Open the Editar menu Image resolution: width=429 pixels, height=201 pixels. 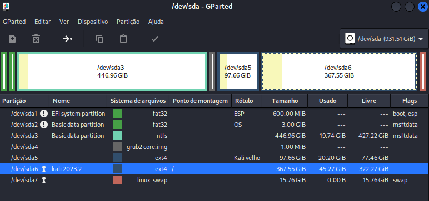point(42,22)
